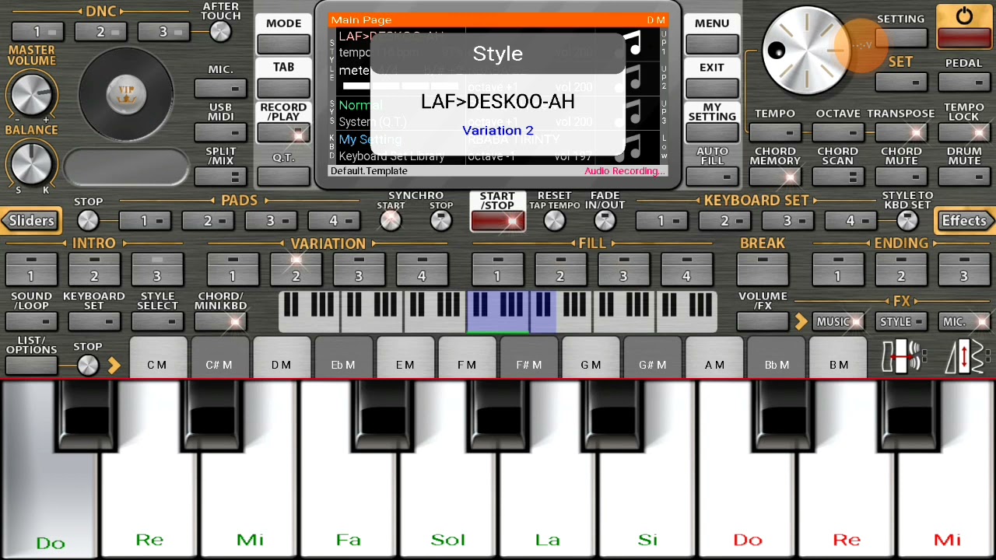The height and width of the screenshot is (560, 996).
Task: Select the MIC. FX tab
Action: coord(964,321)
